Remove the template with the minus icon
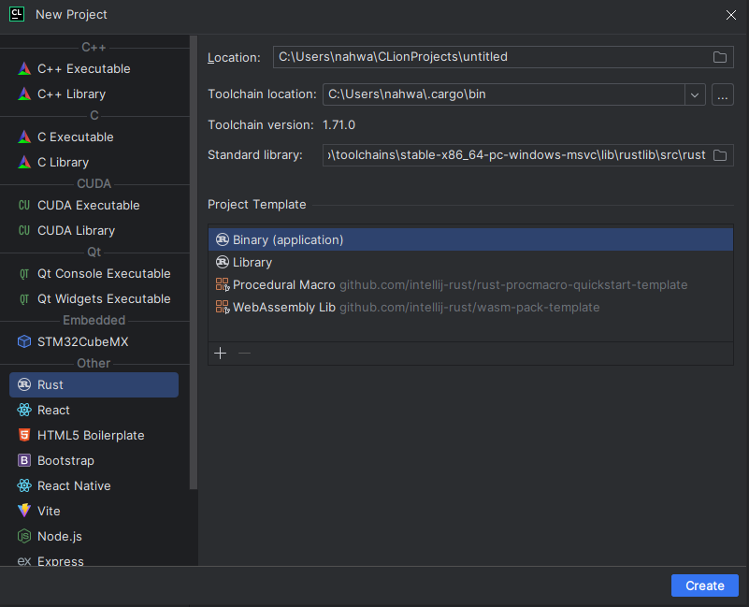Screen dimensions: 749x607 [x=245, y=354]
